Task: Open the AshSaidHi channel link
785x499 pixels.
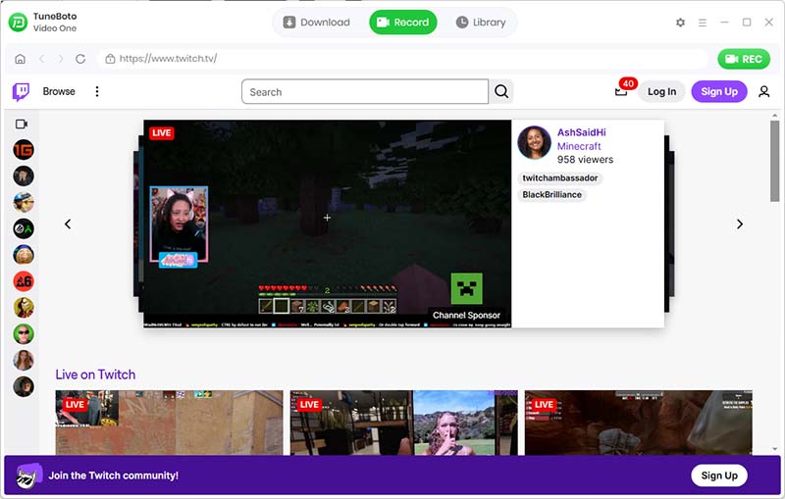Action: [581, 132]
